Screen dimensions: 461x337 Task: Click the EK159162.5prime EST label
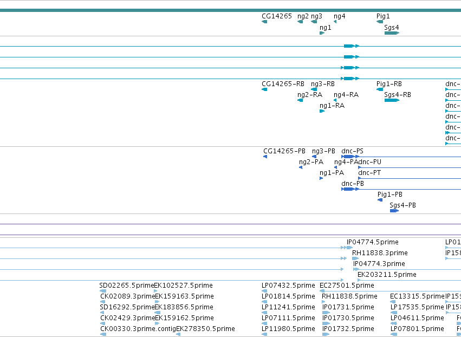click(184, 318)
